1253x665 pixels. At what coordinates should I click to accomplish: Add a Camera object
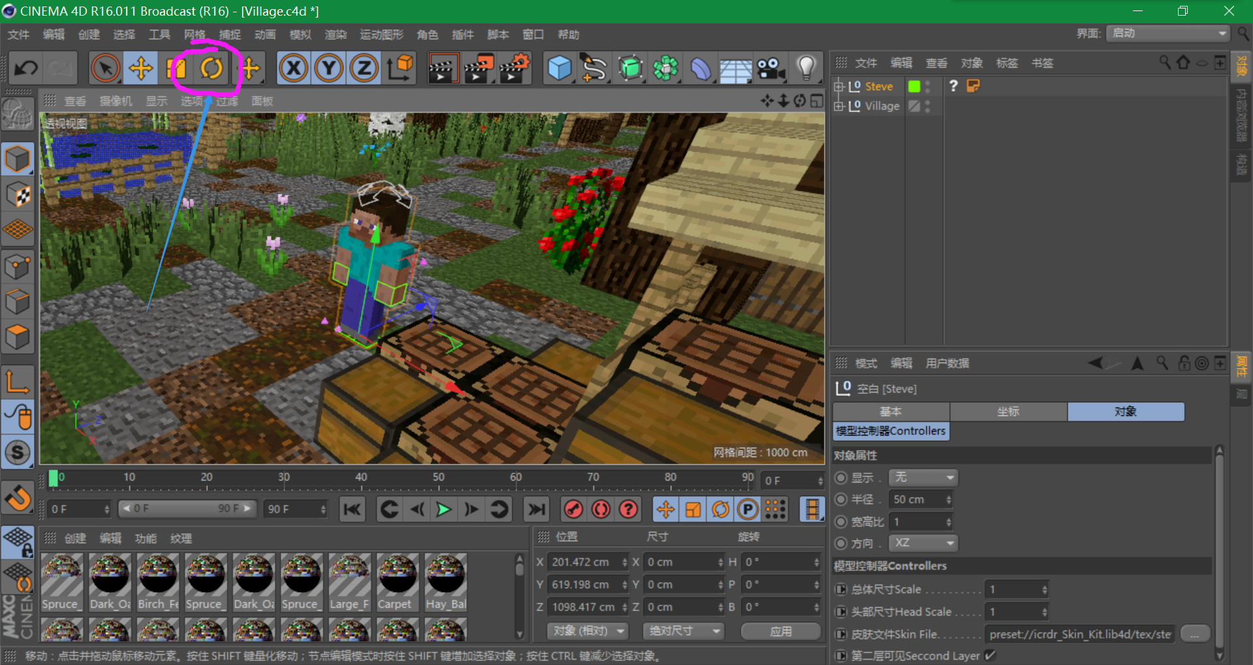pyautogui.click(x=771, y=68)
